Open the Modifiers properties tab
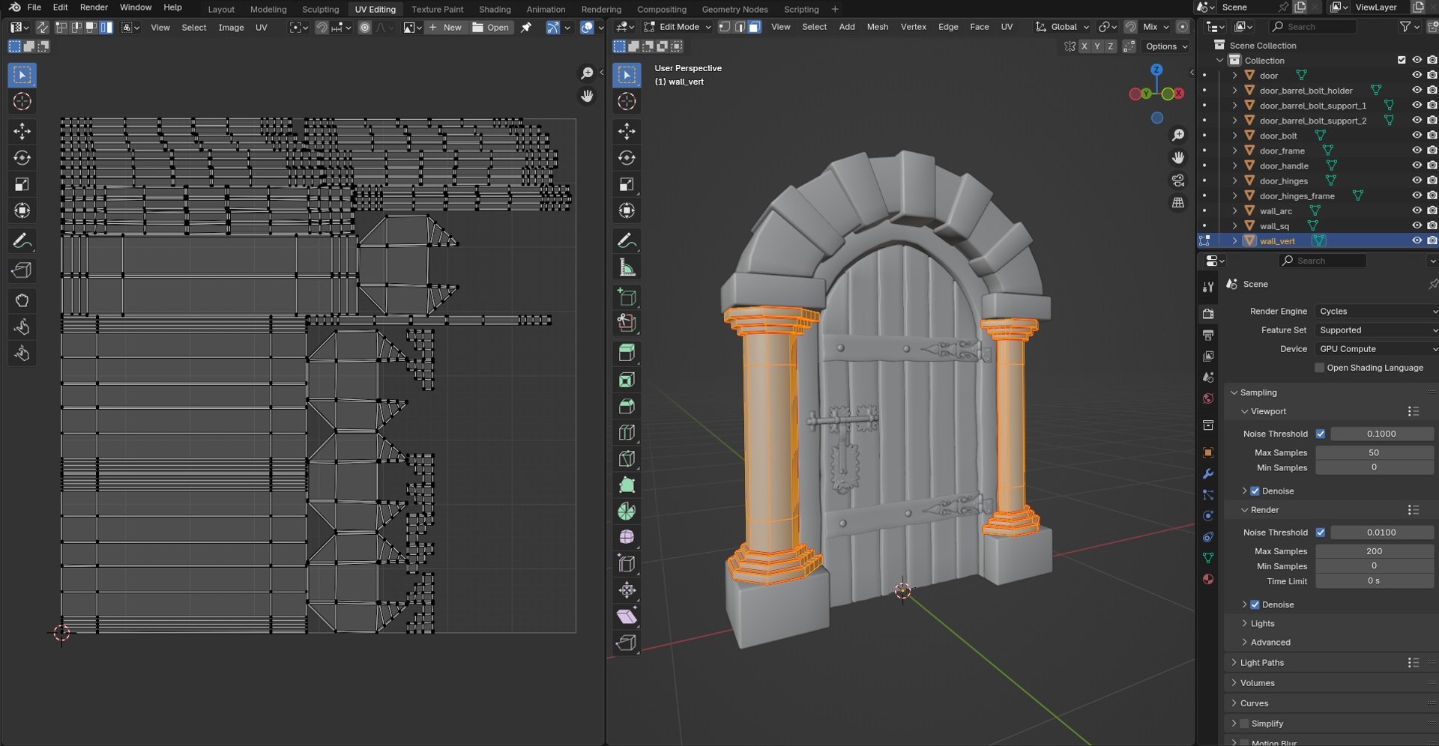This screenshot has height=746, width=1439. (x=1208, y=474)
